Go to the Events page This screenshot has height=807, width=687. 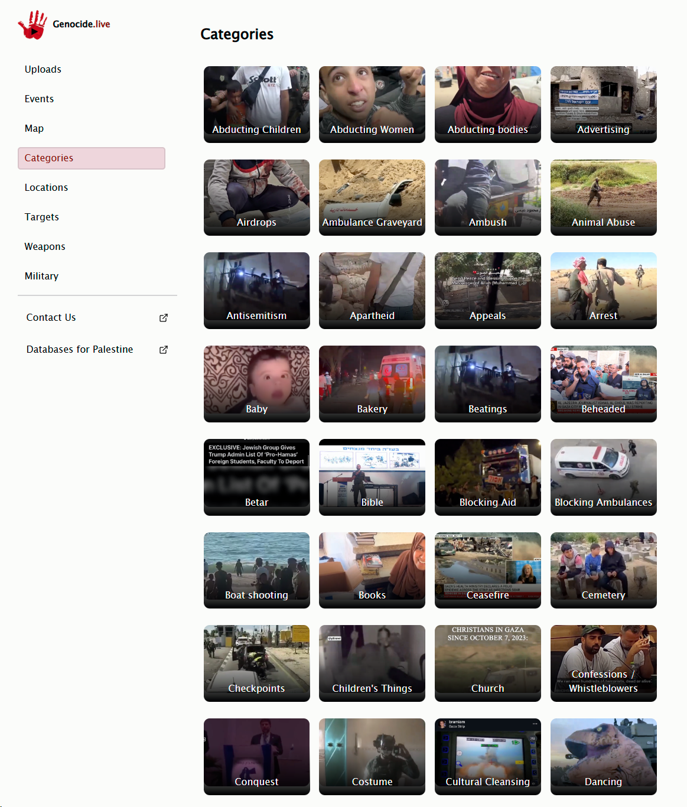click(39, 99)
